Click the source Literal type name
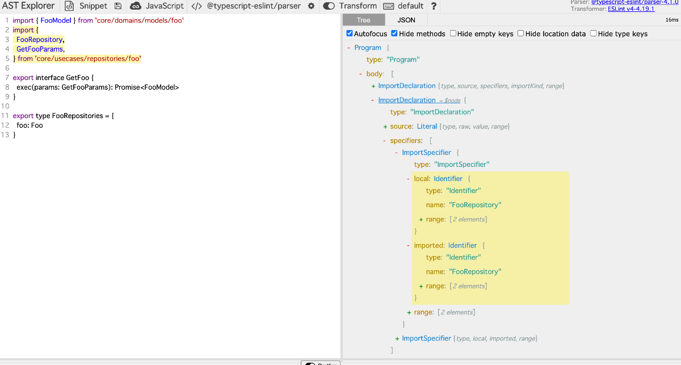Viewport: 681px width, 365px height. click(427, 126)
